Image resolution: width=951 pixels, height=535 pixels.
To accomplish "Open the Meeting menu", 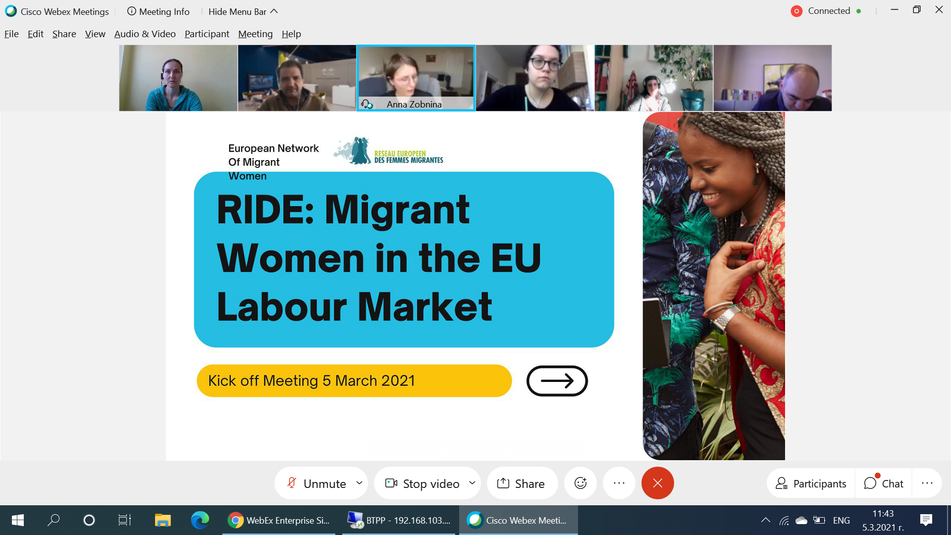I will tap(256, 34).
